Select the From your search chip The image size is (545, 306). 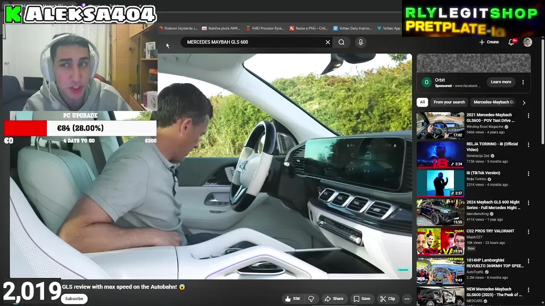point(449,102)
